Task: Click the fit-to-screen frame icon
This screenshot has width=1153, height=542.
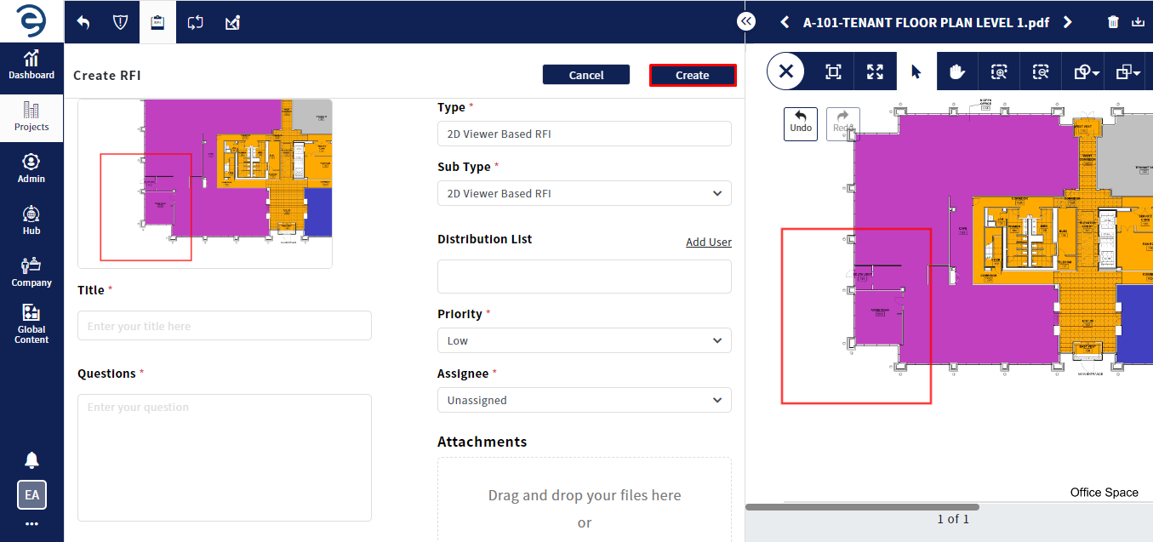Action: point(834,72)
